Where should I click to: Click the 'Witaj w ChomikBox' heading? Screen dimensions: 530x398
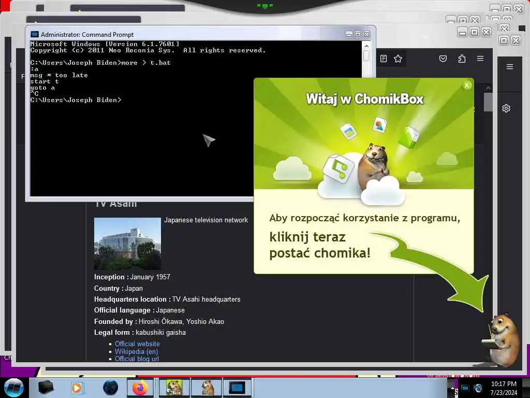click(x=364, y=99)
